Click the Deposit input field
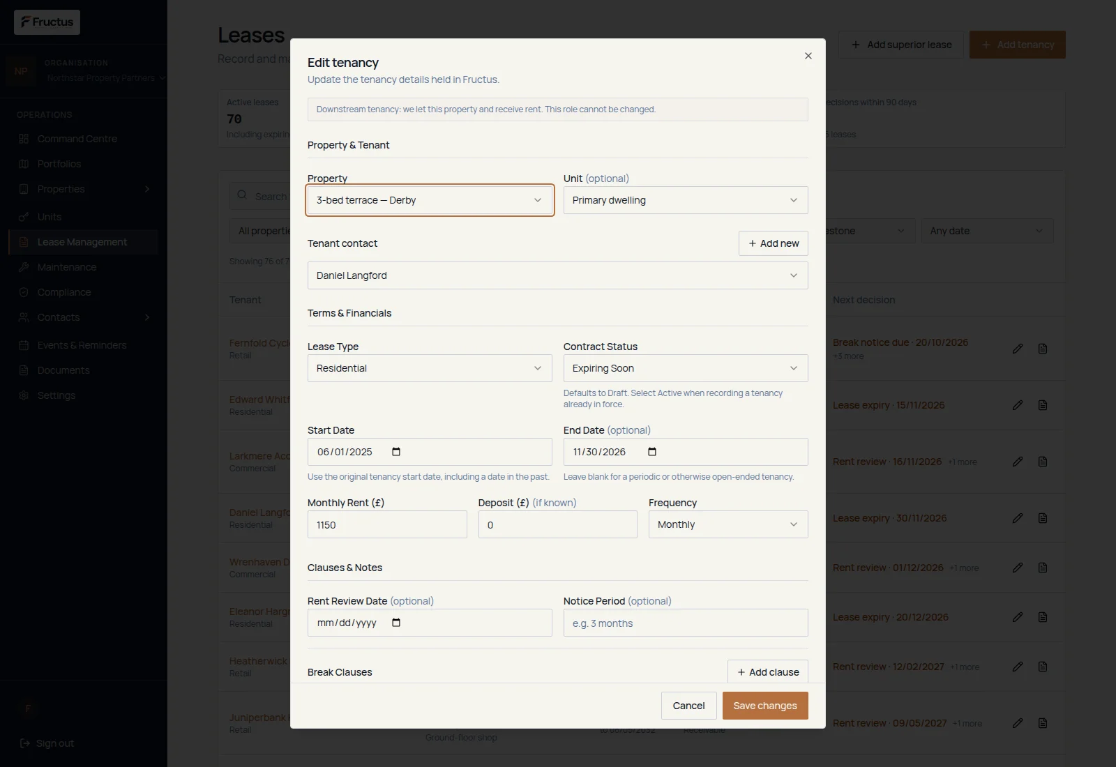1116x767 pixels. [558, 524]
